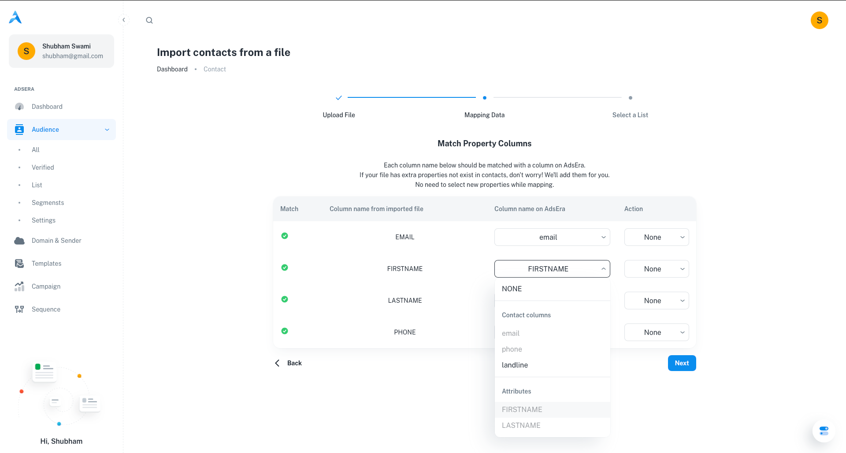Click the Mapping Data step indicator
The width and height of the screenshot is (846, 453).
point(484,98)
